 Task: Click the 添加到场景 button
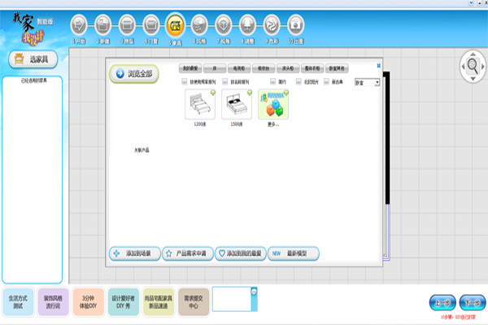point(134,253)
